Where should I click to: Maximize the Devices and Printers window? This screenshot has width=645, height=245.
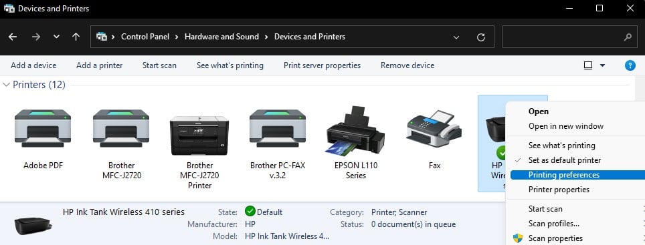point(600,8)
